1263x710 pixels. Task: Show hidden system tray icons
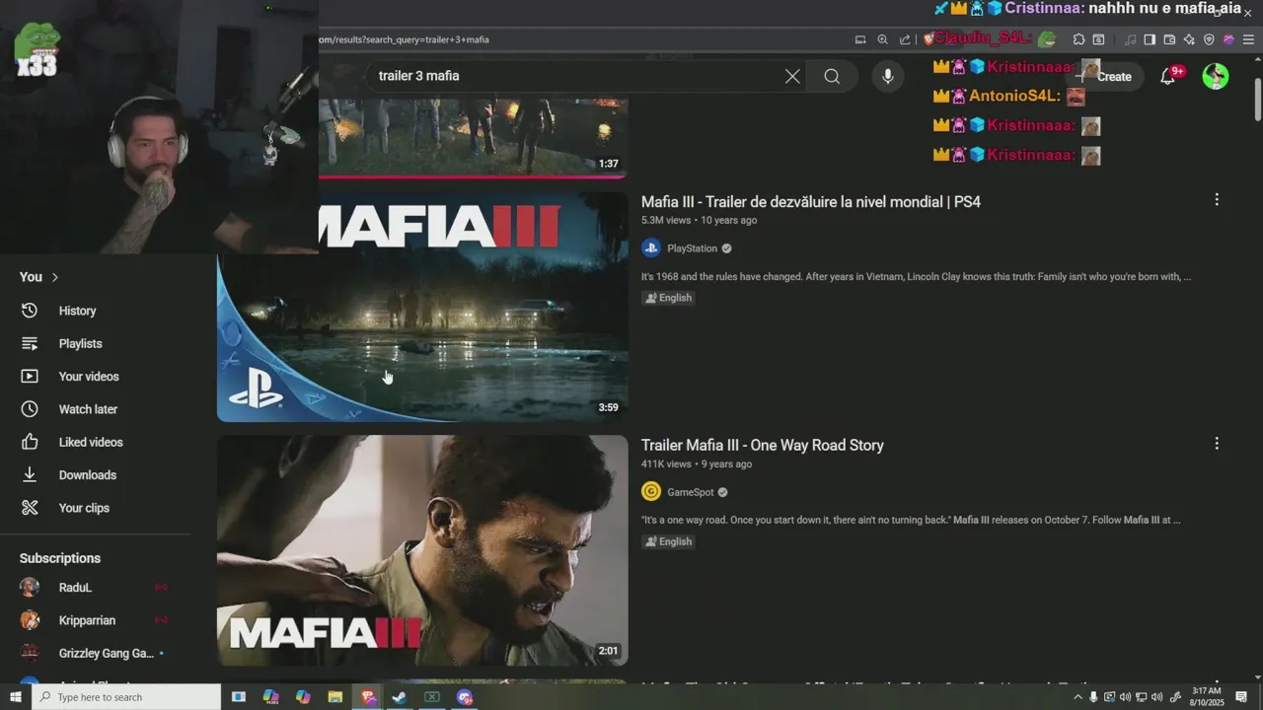click(1077, 697)
